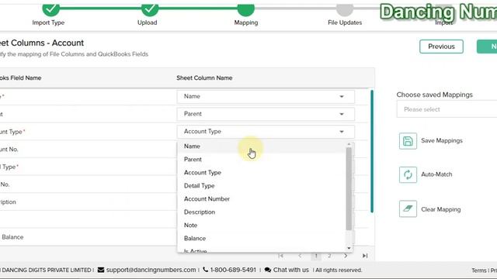
Task: Select Description option in dropdown list
Action: click(262, 212)
